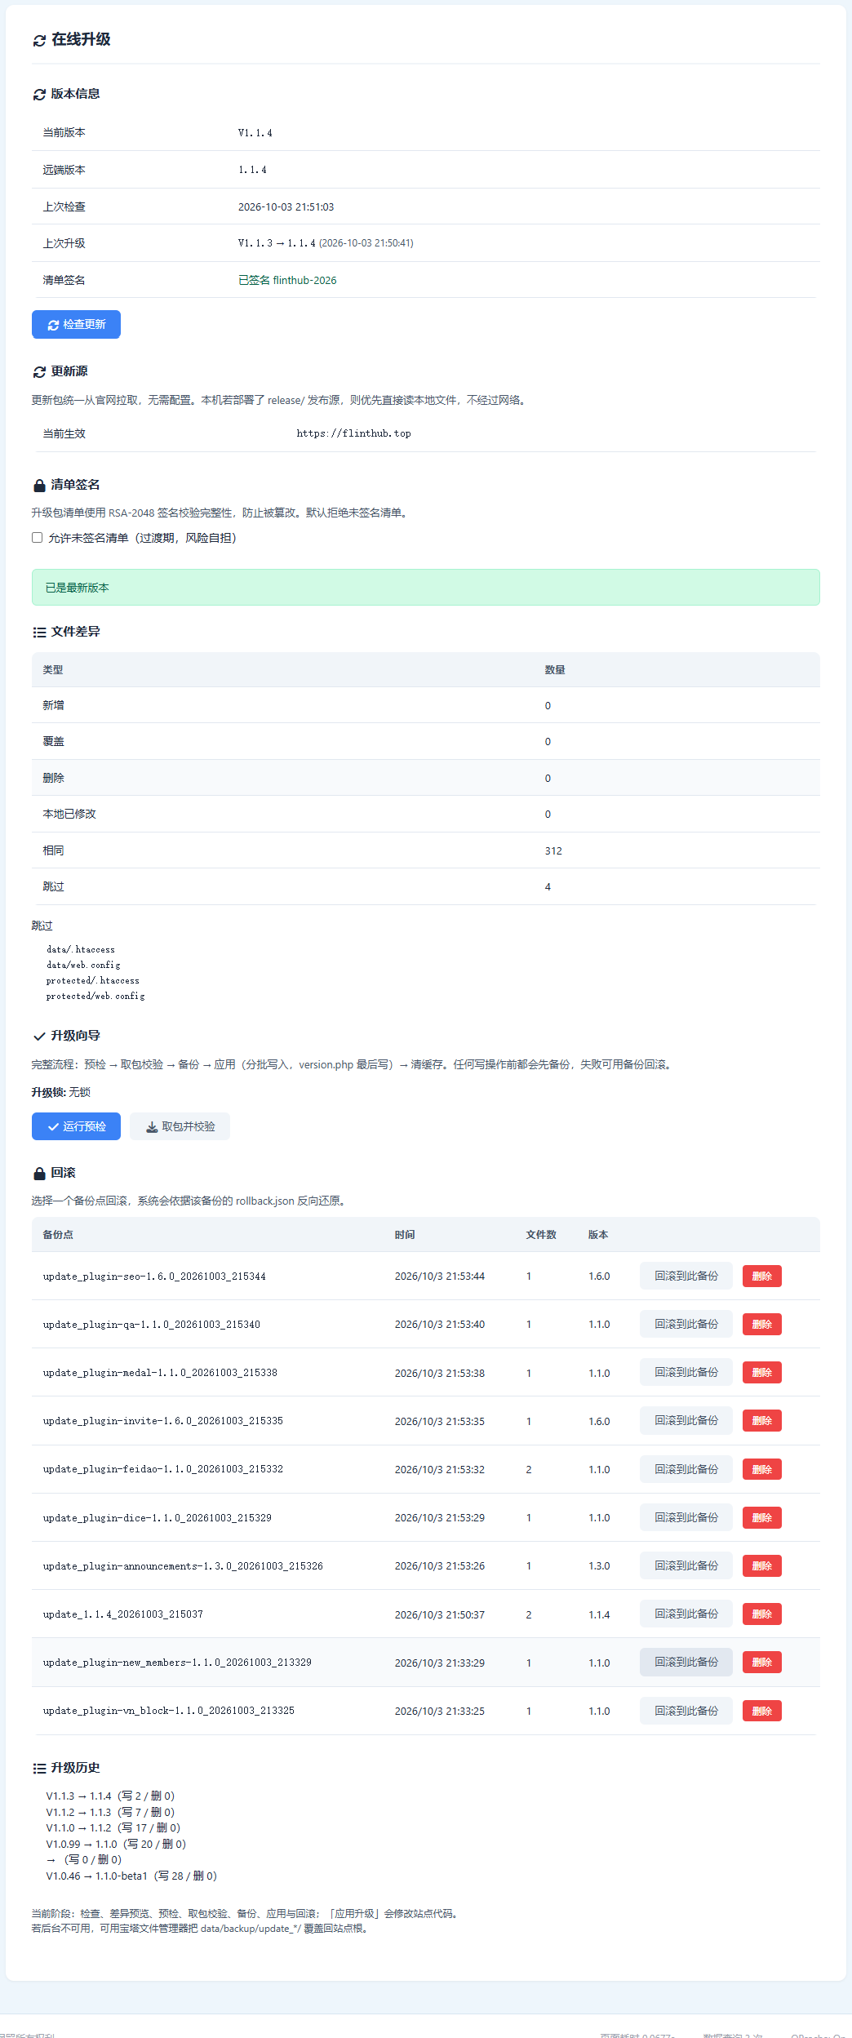
Task: Click history entry V1.1.0 → 1.1.2
Action: [113, 1827]
